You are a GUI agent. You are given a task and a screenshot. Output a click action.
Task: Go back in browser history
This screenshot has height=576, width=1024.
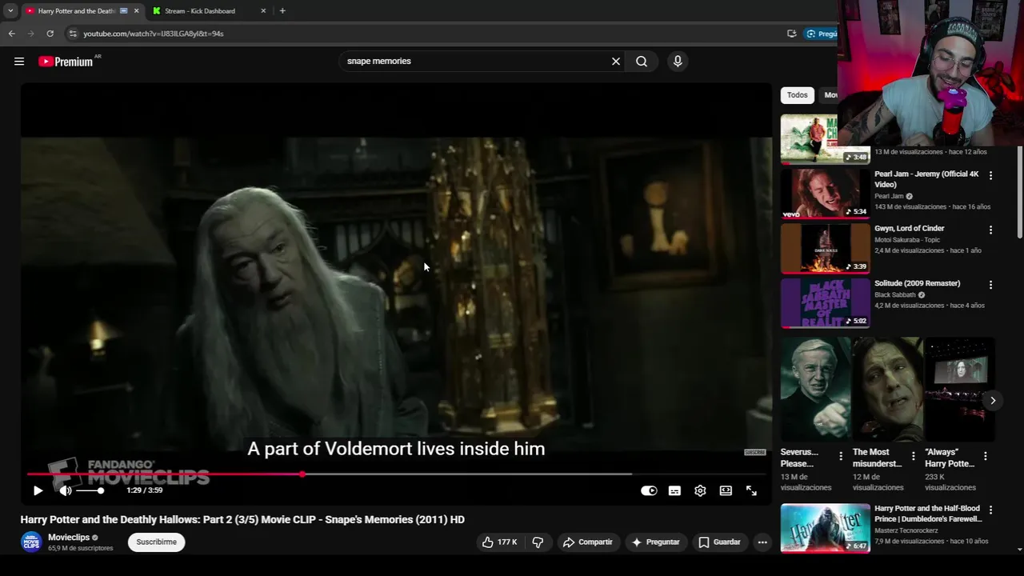tap(11, 34)
